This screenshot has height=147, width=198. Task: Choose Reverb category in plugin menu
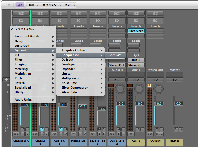pyautogui.click(x=33, y=83)
